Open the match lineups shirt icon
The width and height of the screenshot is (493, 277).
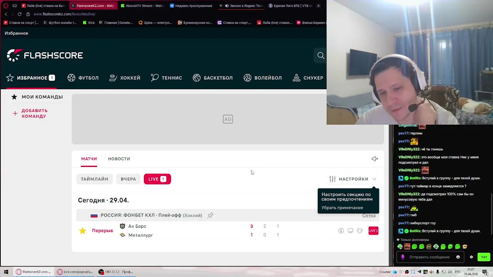point(359,231)
